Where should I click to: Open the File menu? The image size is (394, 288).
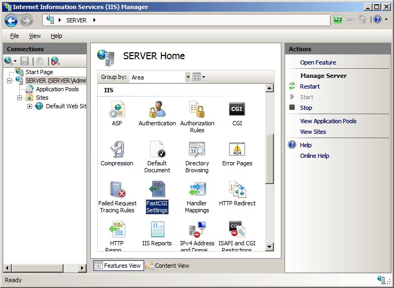(14, 36)
